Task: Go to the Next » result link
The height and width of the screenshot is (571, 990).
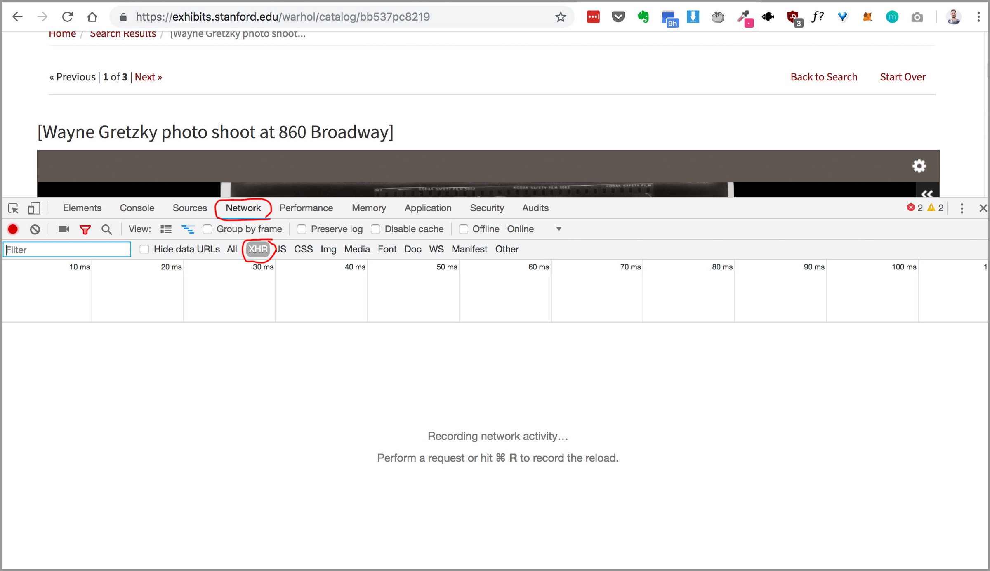Action: click(x=148, y=77)
